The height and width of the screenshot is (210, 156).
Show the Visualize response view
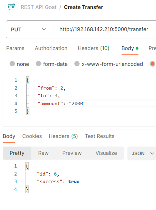(x=106, y=153)
